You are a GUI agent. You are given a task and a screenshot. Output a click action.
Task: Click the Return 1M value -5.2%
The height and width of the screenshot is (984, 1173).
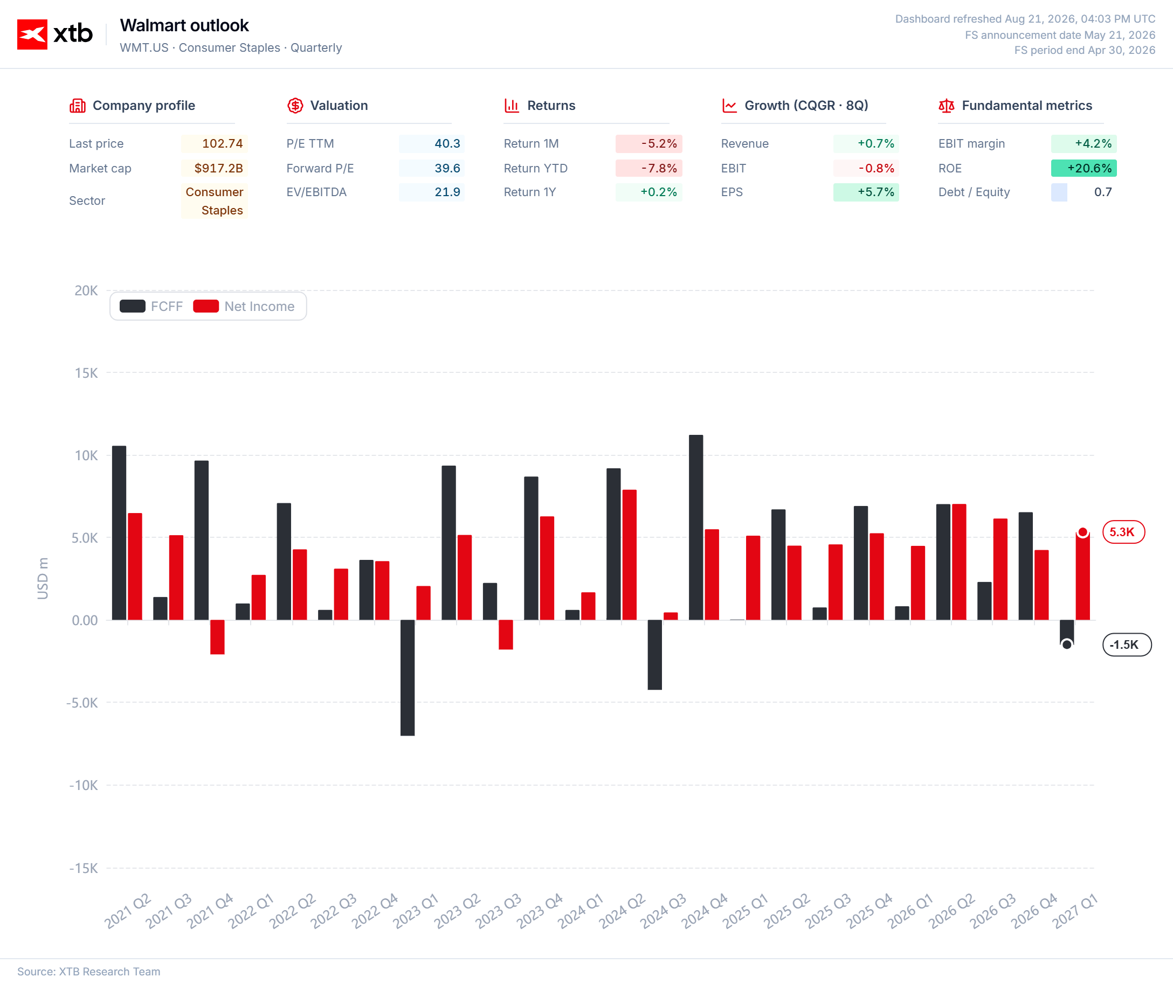pyautogui.click(x=648, y=143)
